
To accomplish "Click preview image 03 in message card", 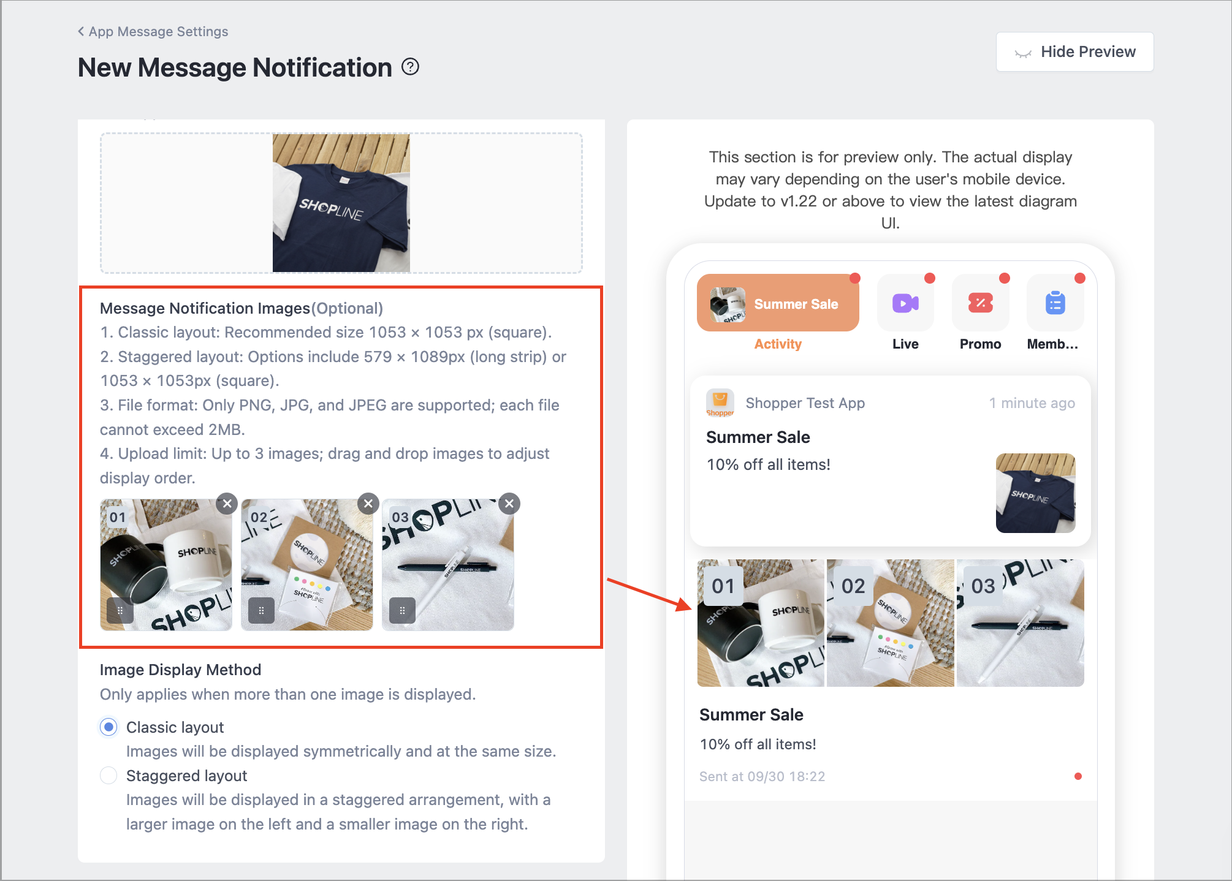I will 1021,623.
